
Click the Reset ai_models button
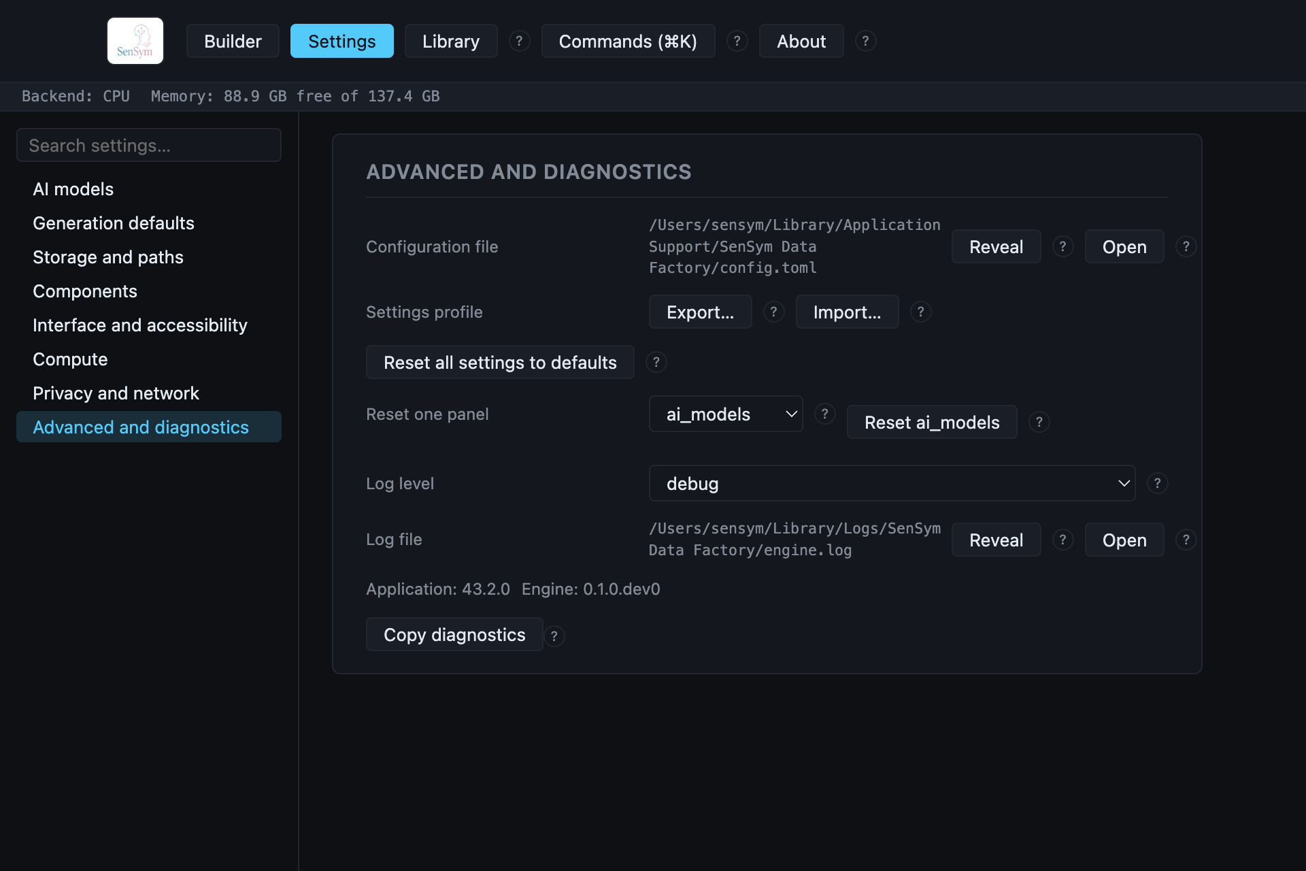click(932, 422)
